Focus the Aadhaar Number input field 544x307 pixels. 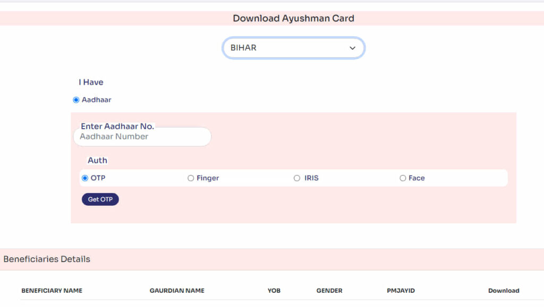tap(142, 137)
